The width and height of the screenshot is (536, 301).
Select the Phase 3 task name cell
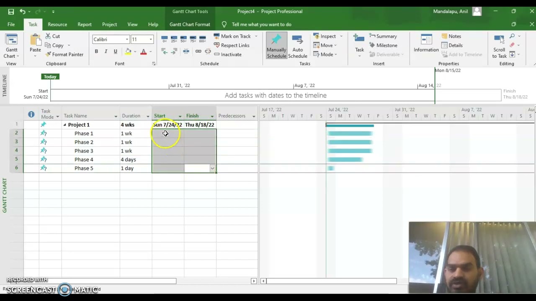[x=90, y=151]
